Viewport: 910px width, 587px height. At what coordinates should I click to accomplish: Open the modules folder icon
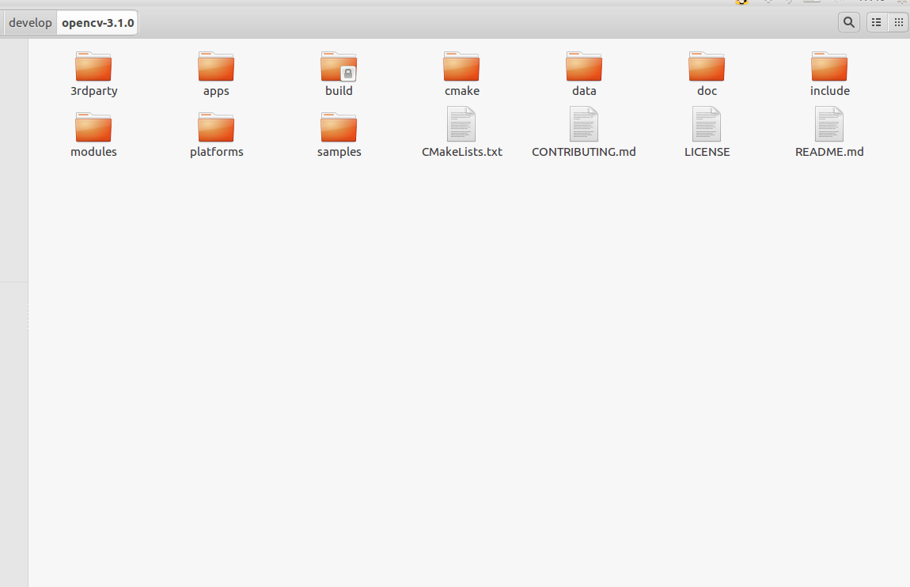coord(93,127)
